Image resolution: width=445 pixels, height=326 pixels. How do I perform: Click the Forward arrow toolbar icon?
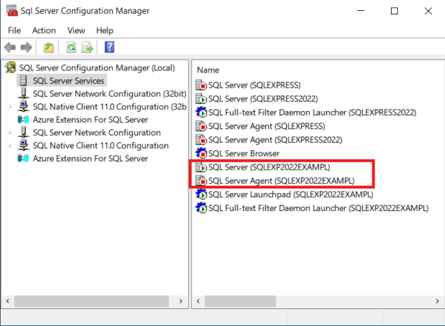(26, 47)
